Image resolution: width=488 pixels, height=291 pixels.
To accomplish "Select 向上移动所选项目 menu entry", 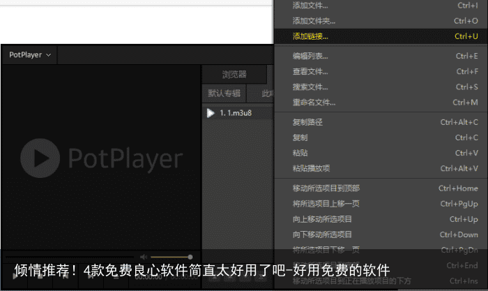I will (x=322, y=219).
